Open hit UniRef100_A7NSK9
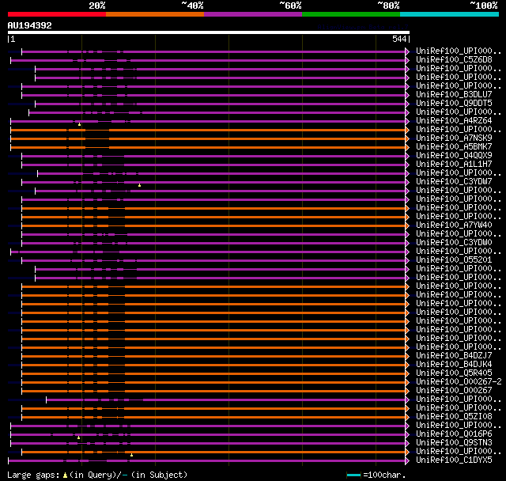506x481 pixels. tap(454, 138)
